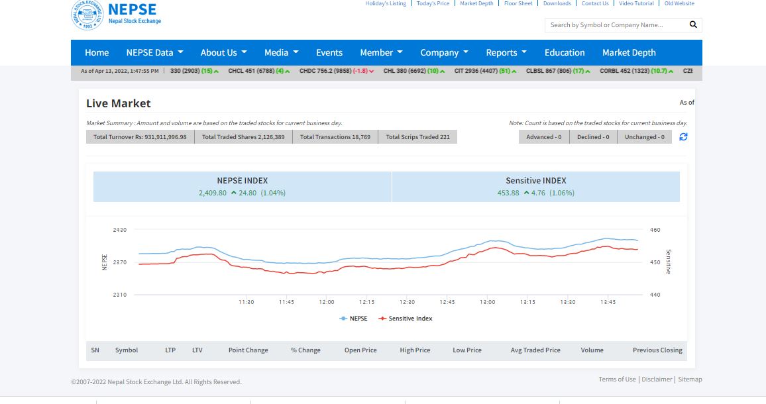Image resolution: width=766 pixels, height=404 pixels.
Task: Open the About Us dropdown
Action: 223,52
